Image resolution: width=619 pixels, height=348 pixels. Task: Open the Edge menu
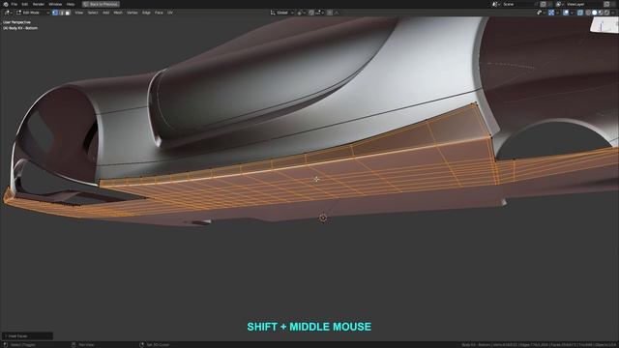[146, 13]
